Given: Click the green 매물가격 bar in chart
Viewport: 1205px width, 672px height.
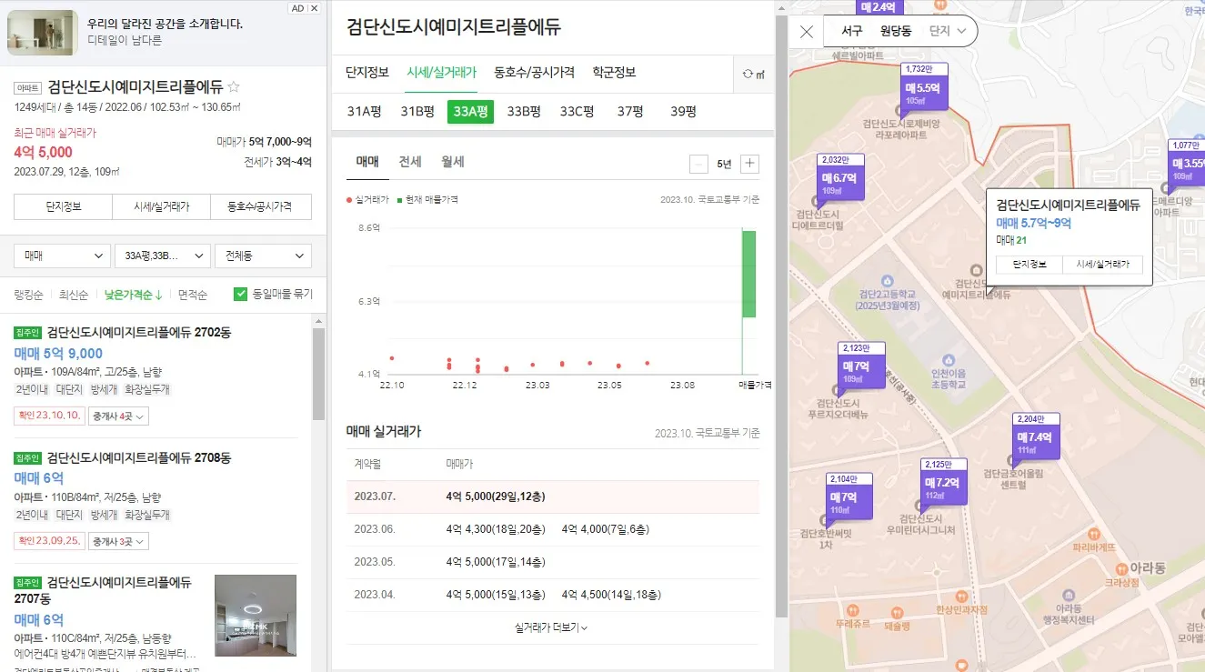Looking at the screenshot, I should (x=748, y=274).
